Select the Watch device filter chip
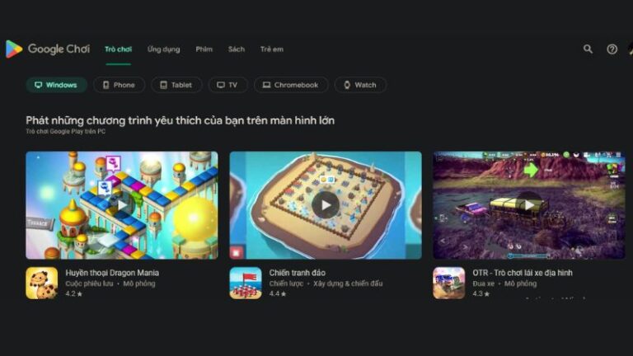 [x=360, y=85]
